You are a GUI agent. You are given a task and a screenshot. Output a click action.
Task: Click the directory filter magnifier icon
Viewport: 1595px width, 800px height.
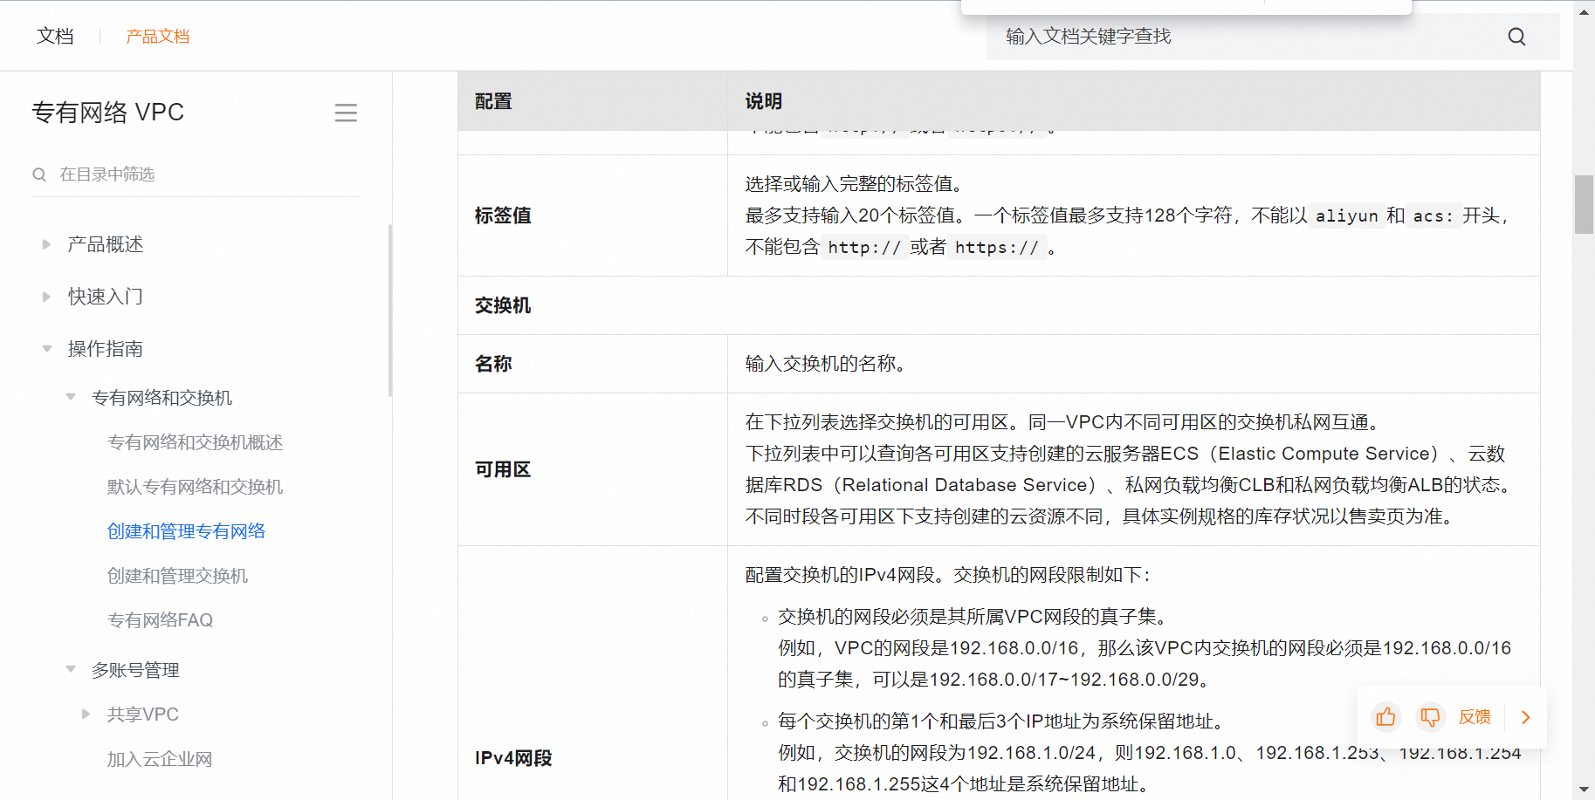pos(39,174)
